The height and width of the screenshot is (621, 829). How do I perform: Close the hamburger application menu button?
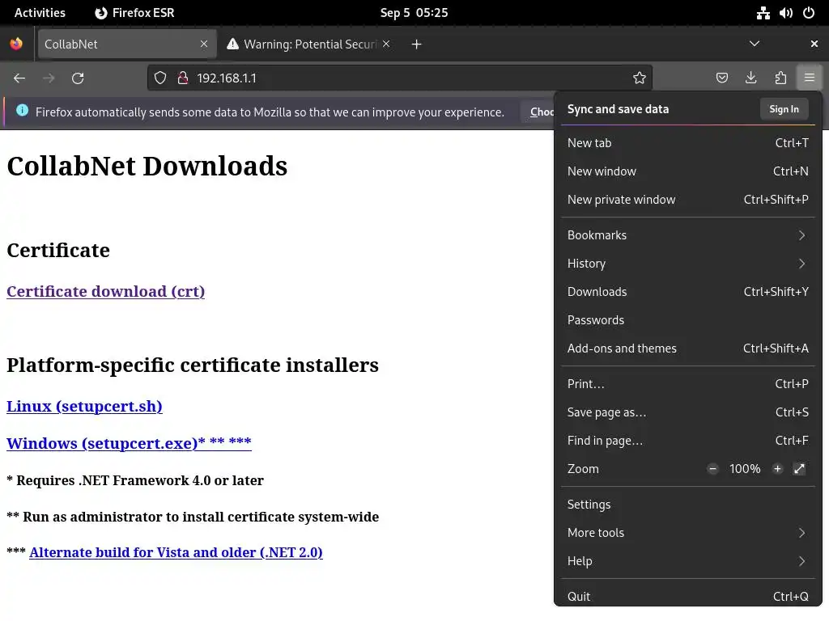pos(810,78)
